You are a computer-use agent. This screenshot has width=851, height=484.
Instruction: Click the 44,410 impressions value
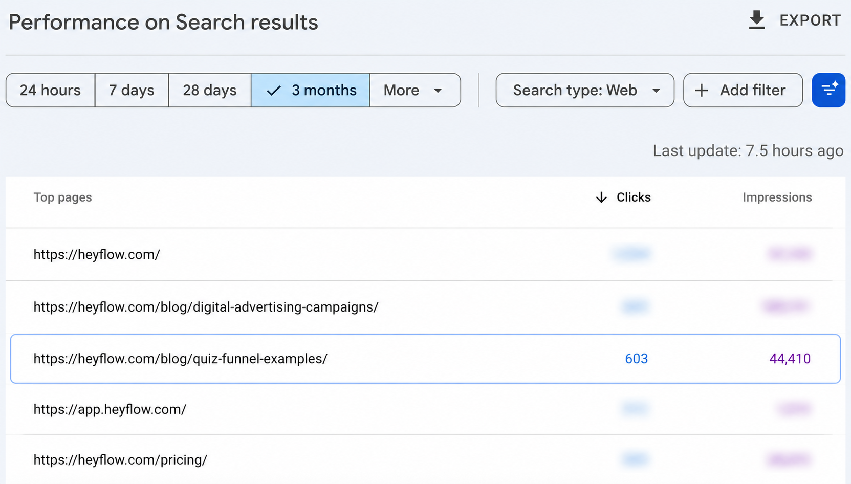click(x=790, y=359)
